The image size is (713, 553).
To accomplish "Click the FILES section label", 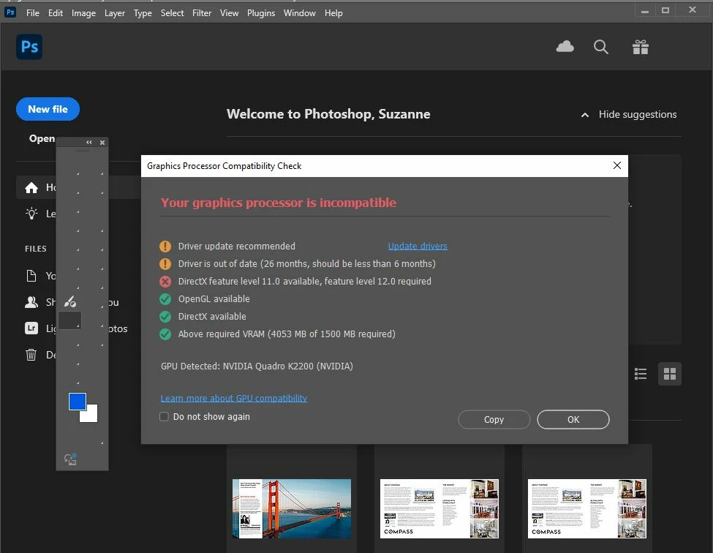I will click(x=36, y=249).
